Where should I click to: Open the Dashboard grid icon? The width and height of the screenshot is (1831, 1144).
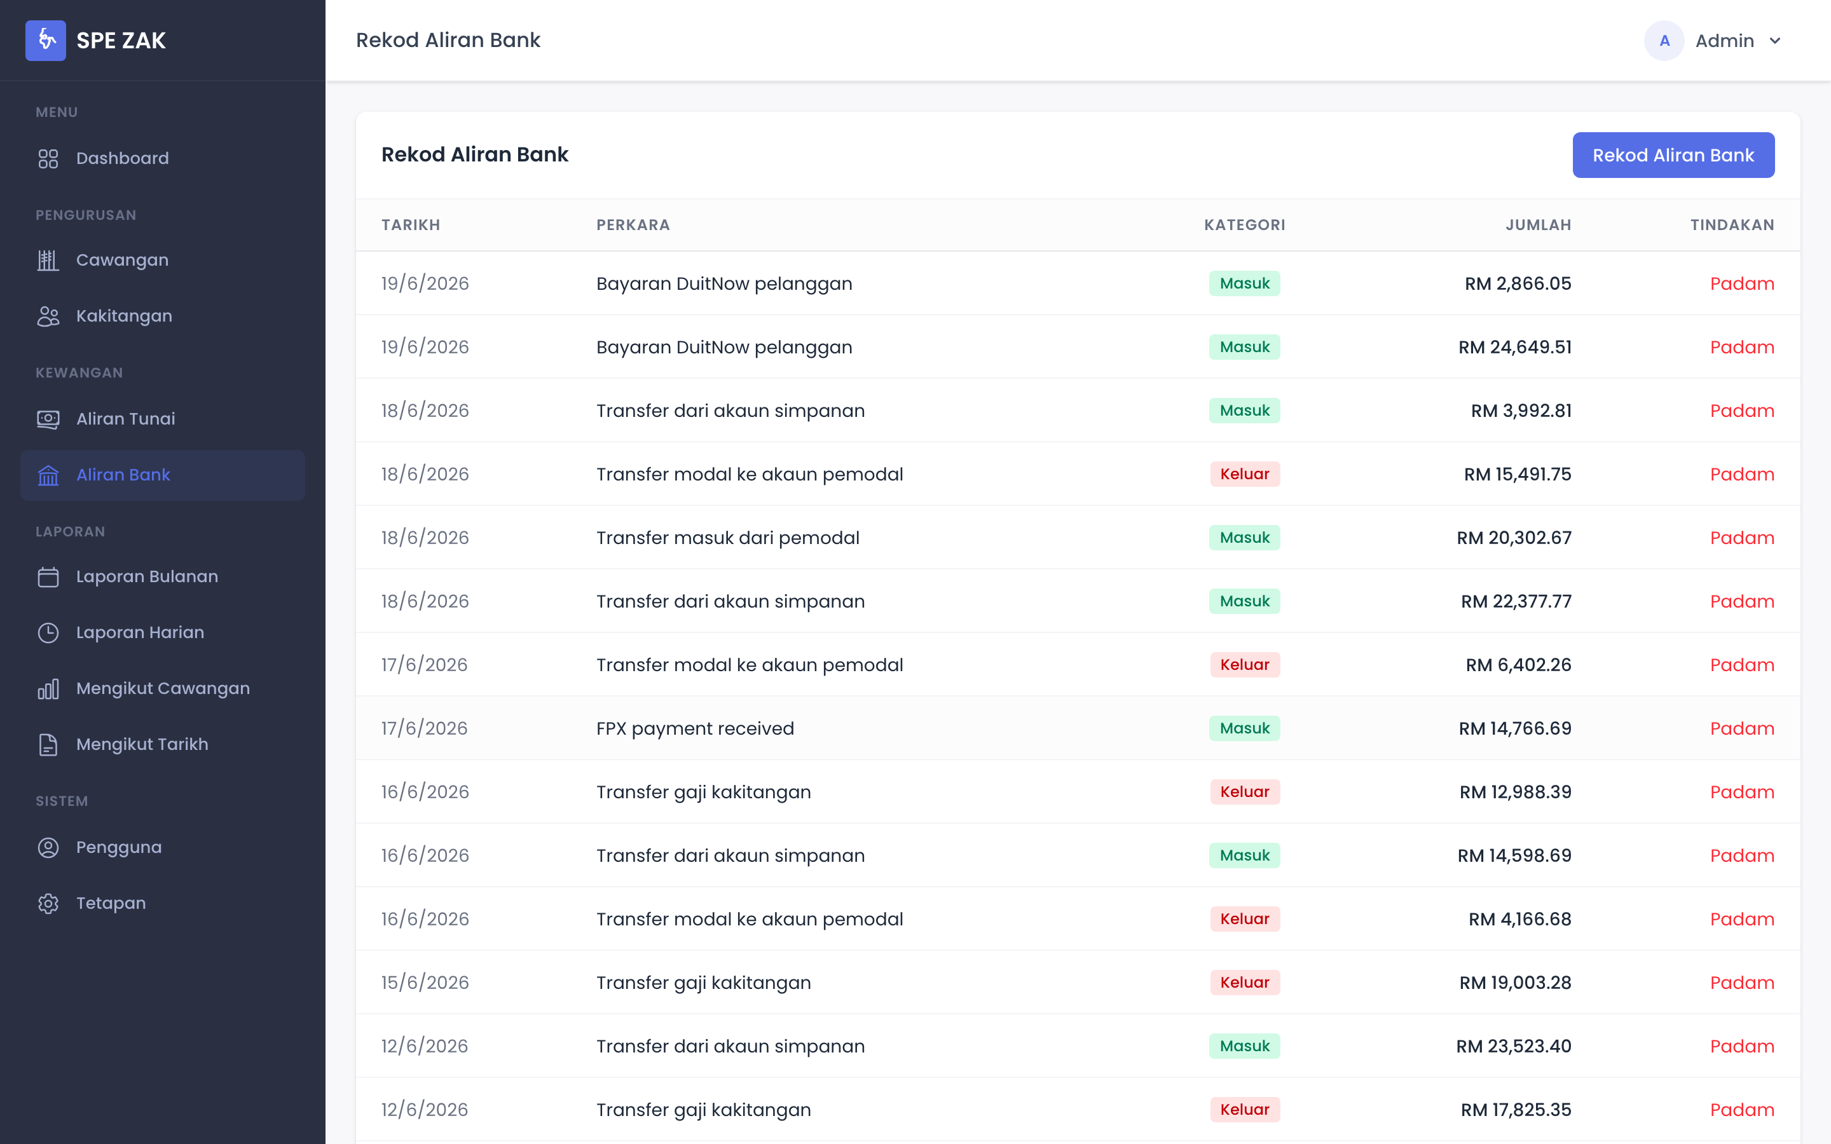click(48, 158)
